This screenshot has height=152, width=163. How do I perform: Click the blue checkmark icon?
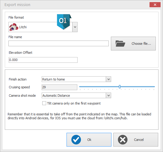[x=76, y=140]
